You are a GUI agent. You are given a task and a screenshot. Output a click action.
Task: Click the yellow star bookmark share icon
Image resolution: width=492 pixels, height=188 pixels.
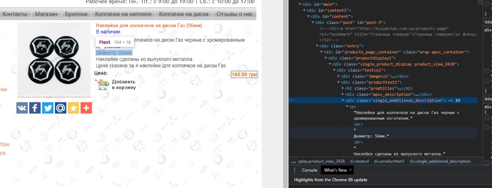[x=73, y=108]
